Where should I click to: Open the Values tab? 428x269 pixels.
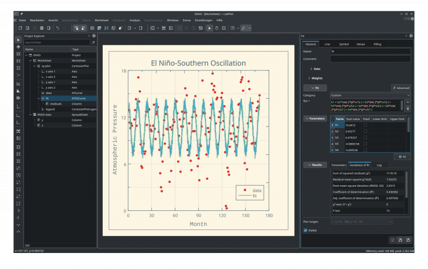pyautogui.click(x=361, y=44)
